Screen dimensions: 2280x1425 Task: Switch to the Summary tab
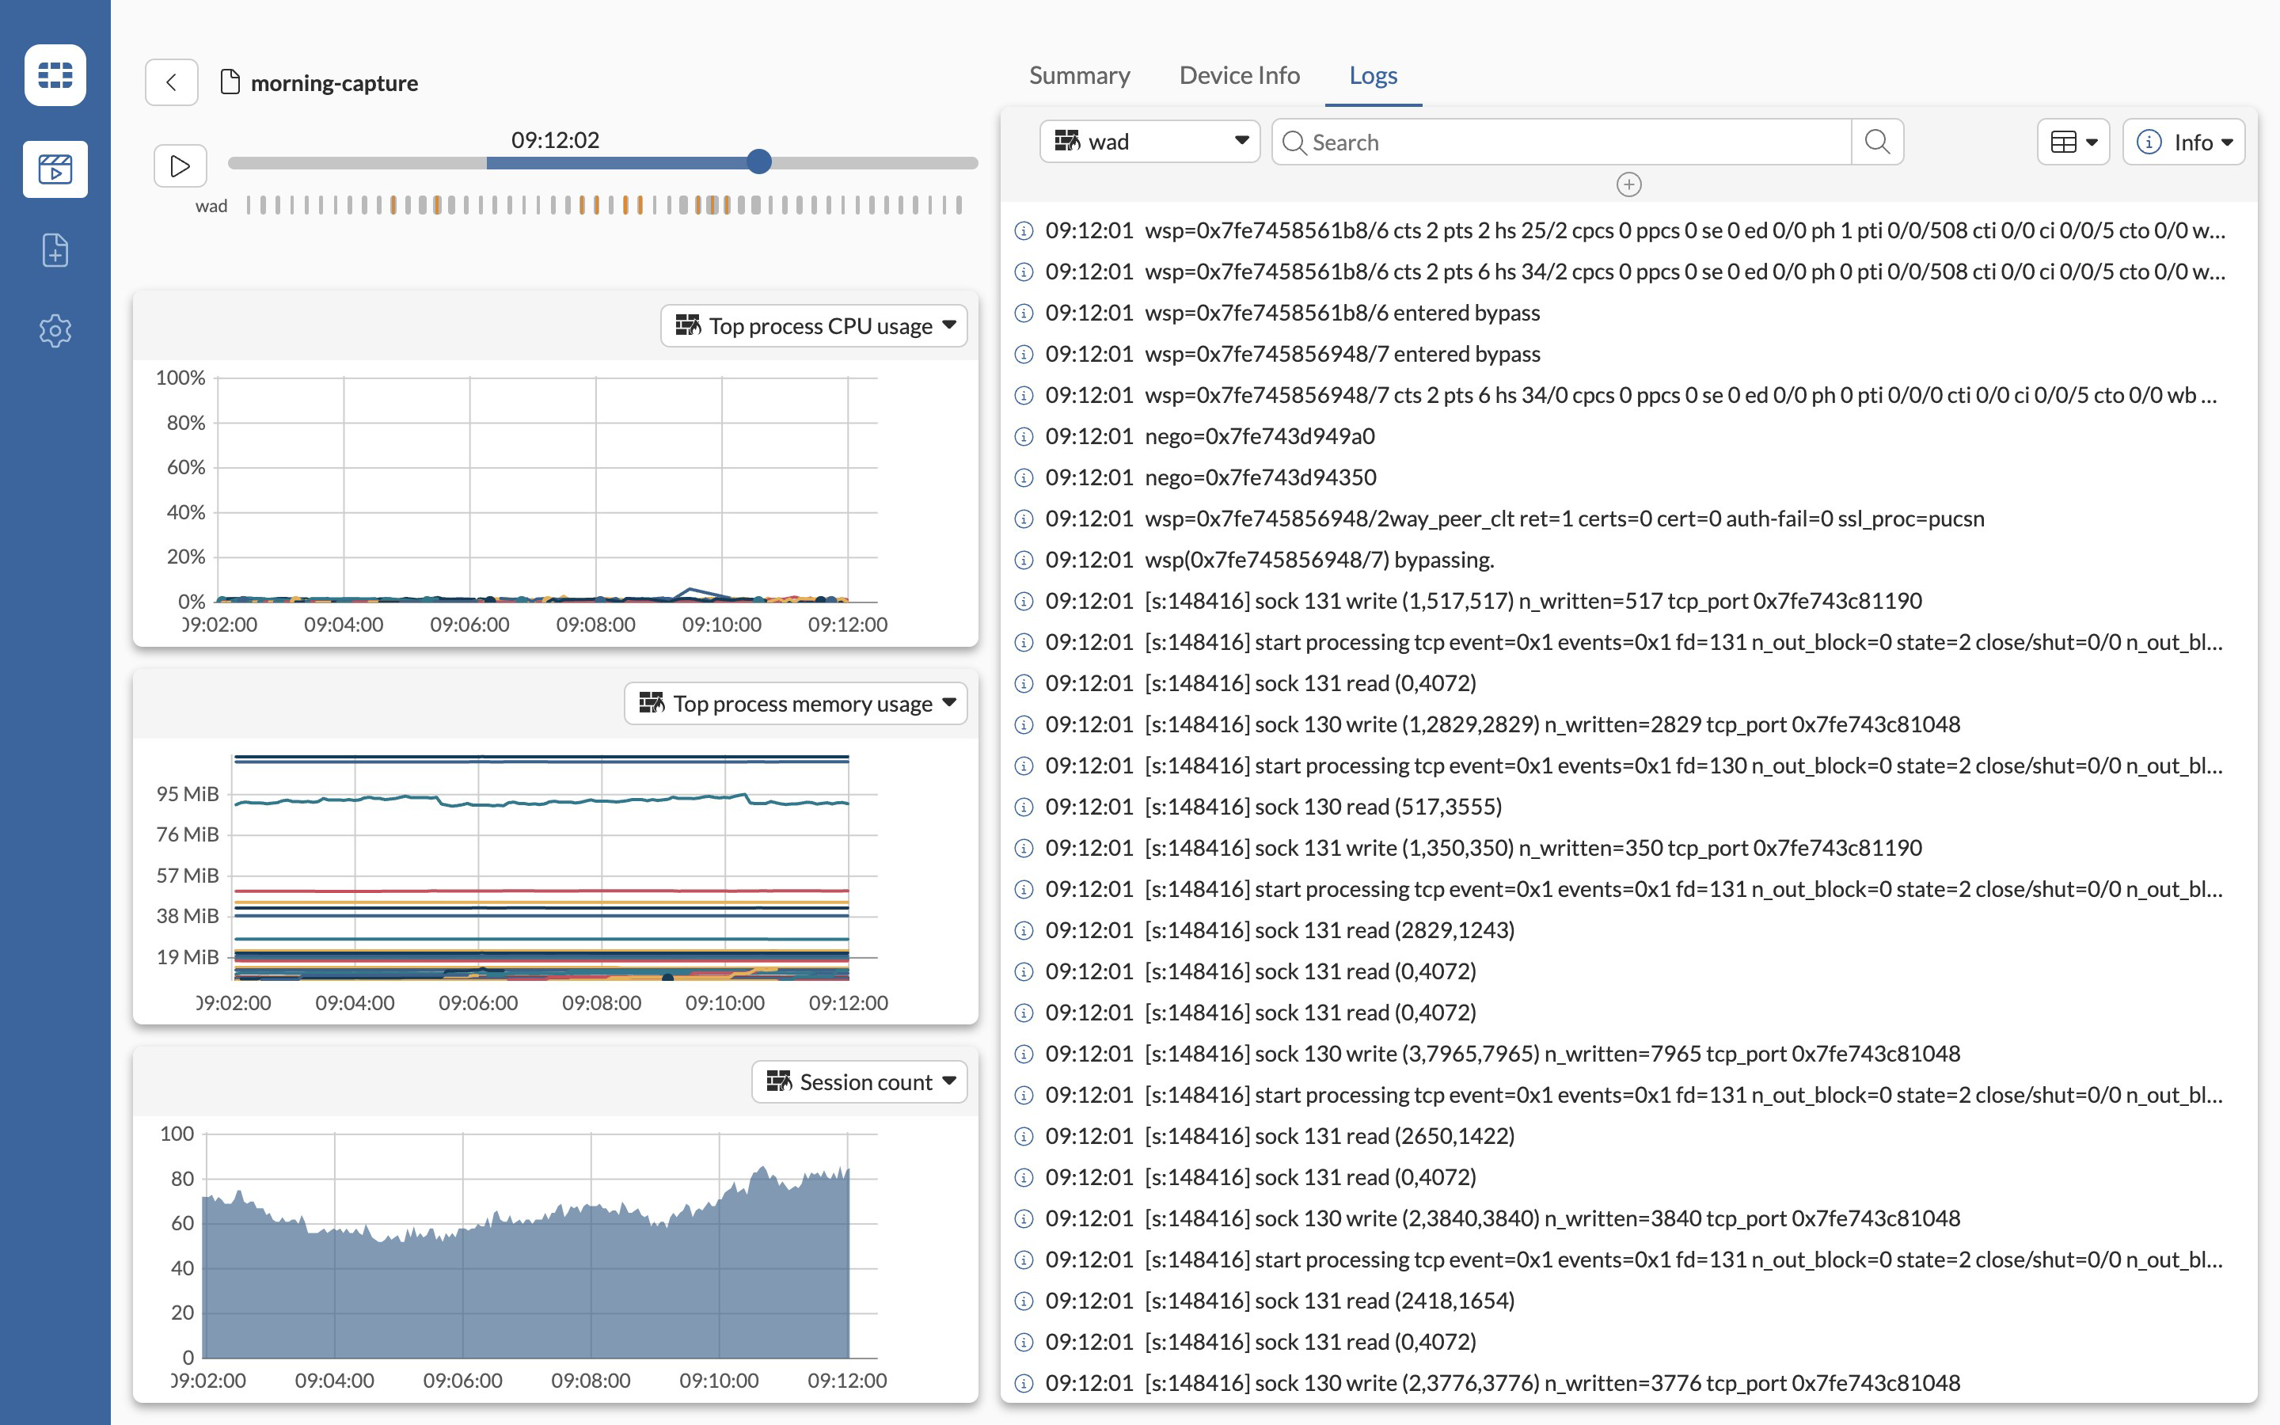(x=1080, y=74)
